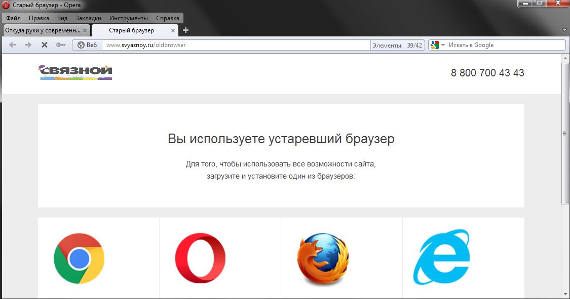Image resolution: width=570 pixels, height=299 pixels.
Task: Open the Справка menu
Action: click(x=168, y=18)
